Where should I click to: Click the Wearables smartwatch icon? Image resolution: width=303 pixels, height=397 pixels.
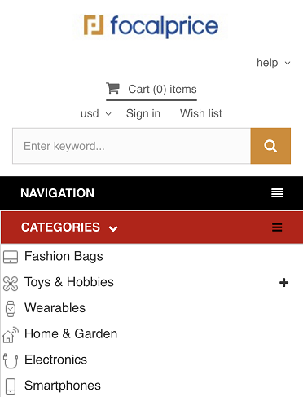click(x=11, y=309)
